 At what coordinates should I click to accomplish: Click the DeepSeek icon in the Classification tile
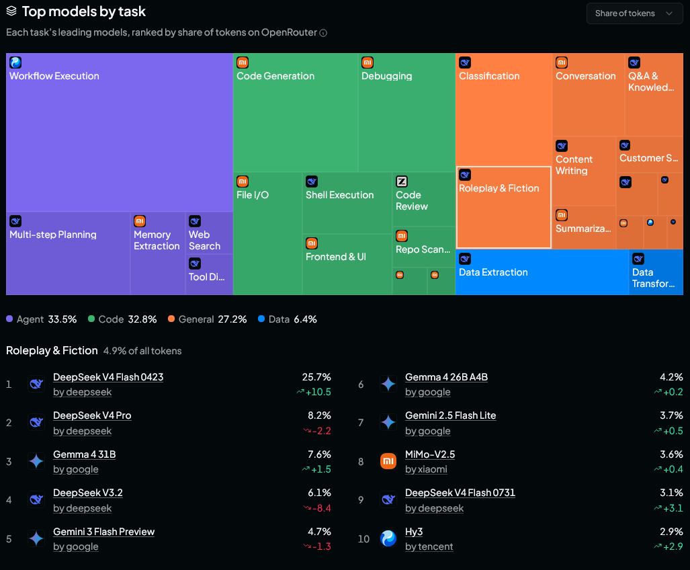click(465, 63)
